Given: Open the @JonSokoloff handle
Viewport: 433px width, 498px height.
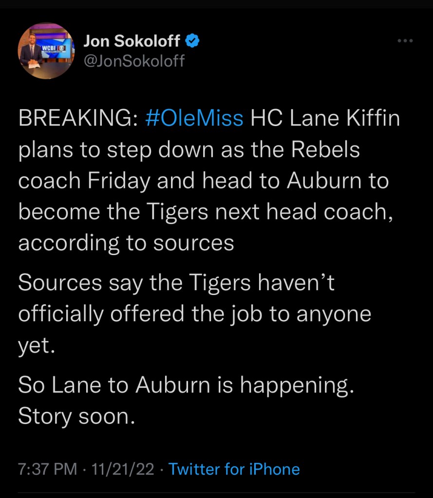Looking at the screenshot, I should [134, 61].
